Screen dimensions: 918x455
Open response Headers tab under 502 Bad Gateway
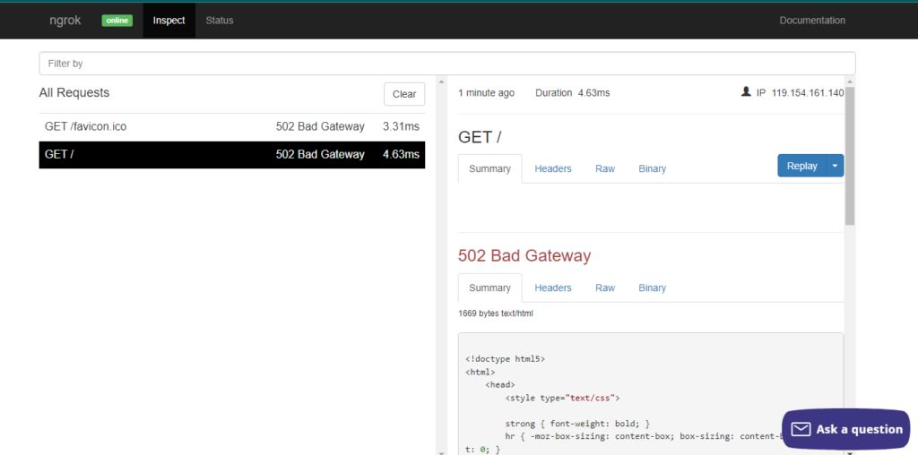[x=552, y=288]
